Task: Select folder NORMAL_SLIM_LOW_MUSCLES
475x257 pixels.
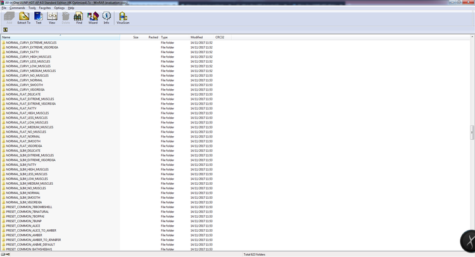Action: (27, 179)
